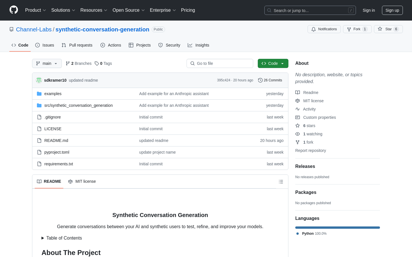Viewport: 412px width, 257px height.
Task: Click the MIT license scale icon in About
Action: coord(298,101)
